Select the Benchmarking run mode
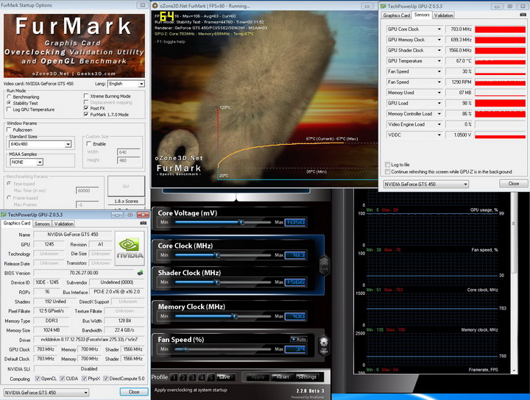 10,96
